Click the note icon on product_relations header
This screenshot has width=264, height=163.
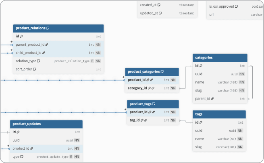pos(48,29)
